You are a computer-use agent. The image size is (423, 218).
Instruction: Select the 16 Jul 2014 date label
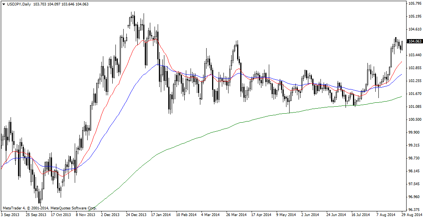(x=360, y=215)
